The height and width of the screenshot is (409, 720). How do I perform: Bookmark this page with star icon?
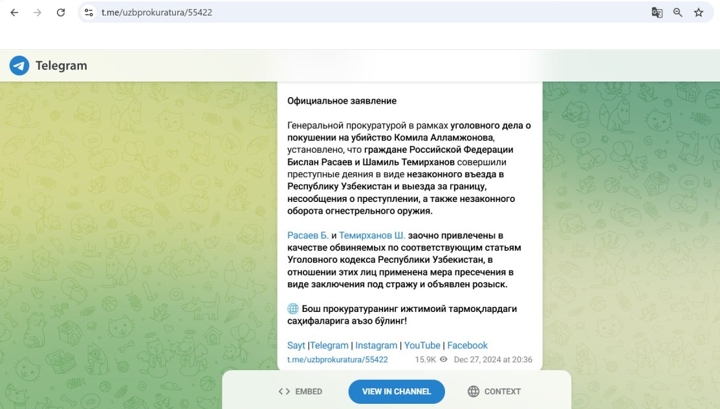[x=699, y=12]
